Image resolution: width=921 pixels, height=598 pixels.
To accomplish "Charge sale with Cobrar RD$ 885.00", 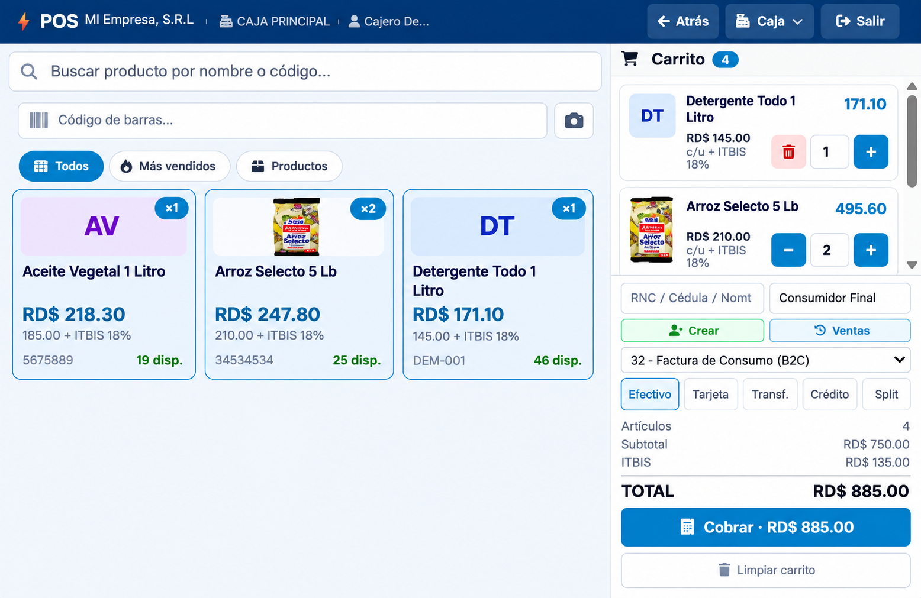I will coord(765,527).
